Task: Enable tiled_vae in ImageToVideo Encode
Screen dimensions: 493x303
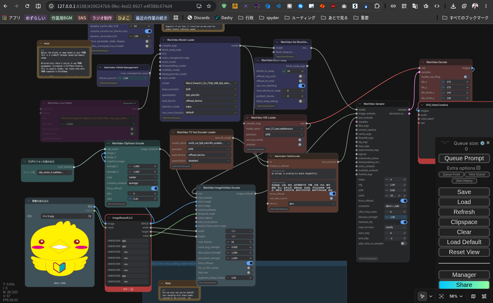Action: tap(250, 273)
